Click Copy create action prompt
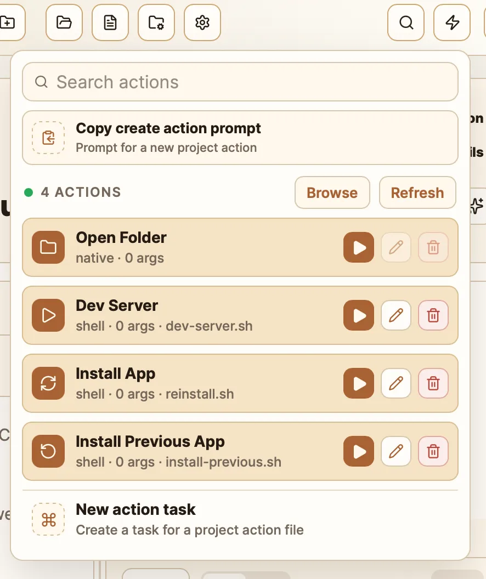486x579 pixels. 240,138
